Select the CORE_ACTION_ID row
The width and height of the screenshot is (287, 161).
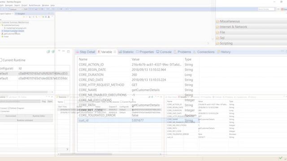click(138, 64)
